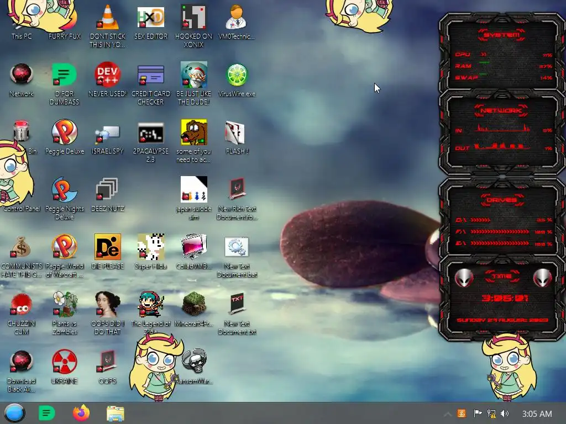566x424 pixels.
Task: Open Download Black Ali... icon
Action: [22, 372]
